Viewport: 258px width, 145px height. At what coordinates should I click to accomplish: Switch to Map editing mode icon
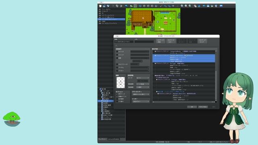coord(131,6)
